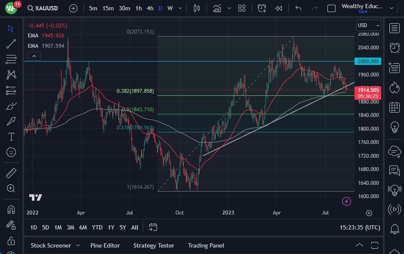This screenshot has width=404, height=254.
Task: Open the Strategy Tester tab
Action: click(x=154, y=245)
